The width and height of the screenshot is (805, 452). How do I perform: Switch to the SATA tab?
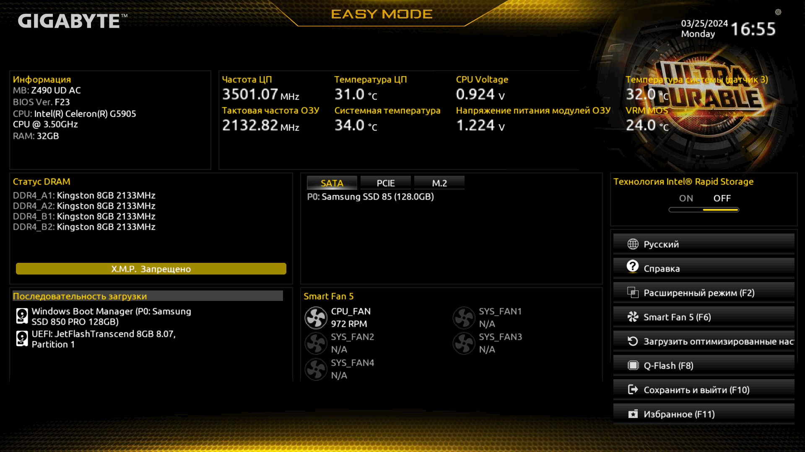332,183
